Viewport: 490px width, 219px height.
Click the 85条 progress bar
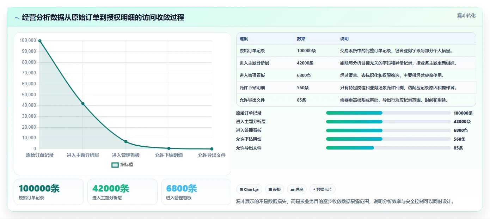pos(388,148)
